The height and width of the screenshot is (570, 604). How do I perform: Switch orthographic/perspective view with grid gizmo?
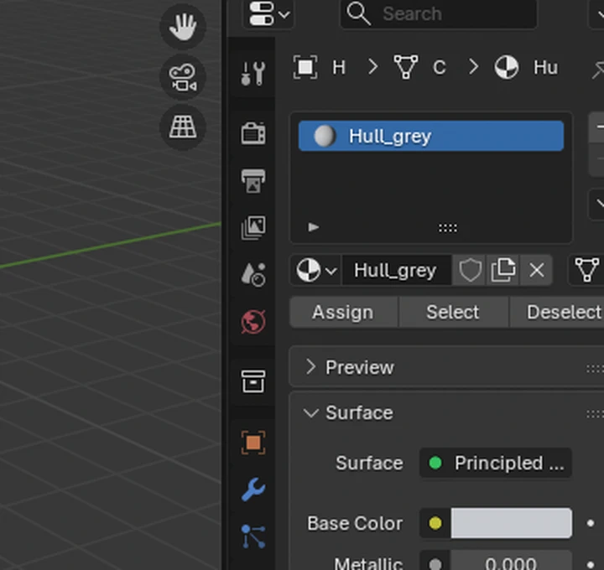(183, 127)
